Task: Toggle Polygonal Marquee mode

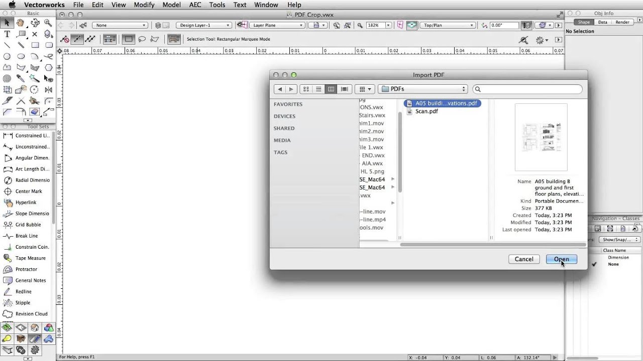Action: coord(155,39)
